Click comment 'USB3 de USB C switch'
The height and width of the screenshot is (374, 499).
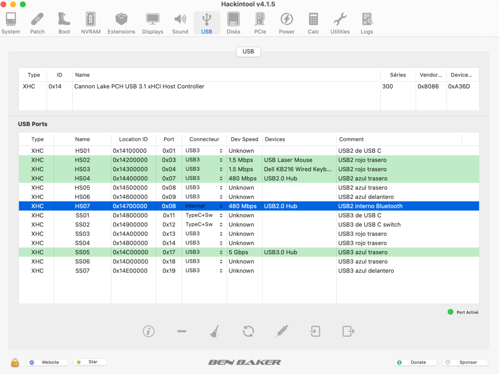[369, 225]
